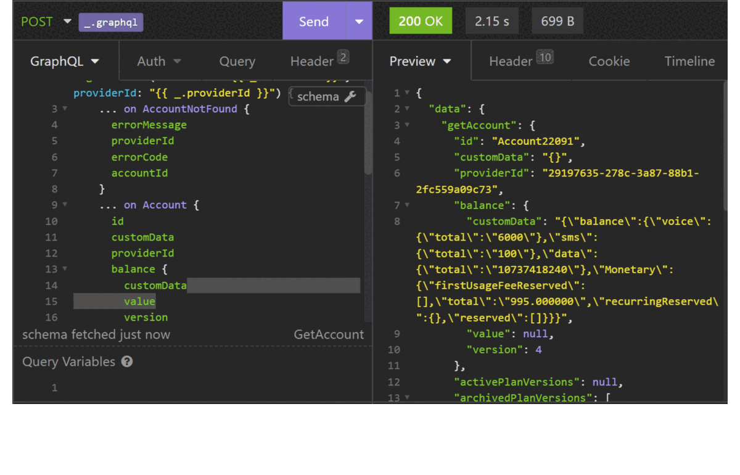Fold the balance block on query line 13
Screen dimensions: 740x475
(65, 270)
